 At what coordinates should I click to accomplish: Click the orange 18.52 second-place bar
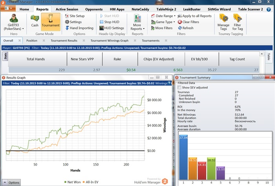pos(193,168)
